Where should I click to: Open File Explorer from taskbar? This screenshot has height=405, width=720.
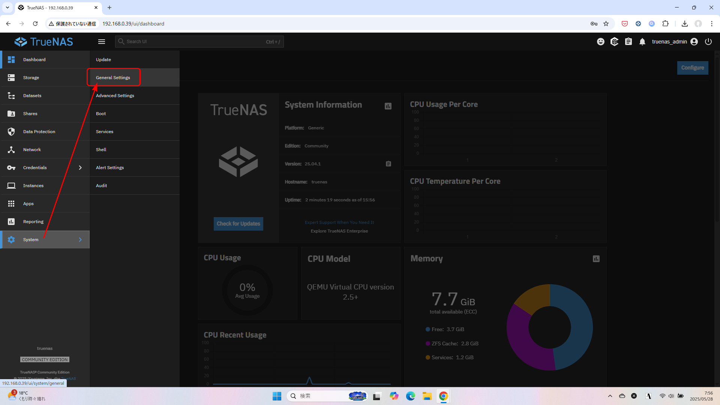click(427, 396)
